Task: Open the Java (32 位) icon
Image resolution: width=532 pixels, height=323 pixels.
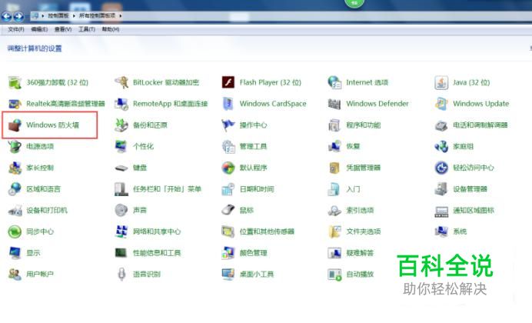Action: click(x=441, y=82)
